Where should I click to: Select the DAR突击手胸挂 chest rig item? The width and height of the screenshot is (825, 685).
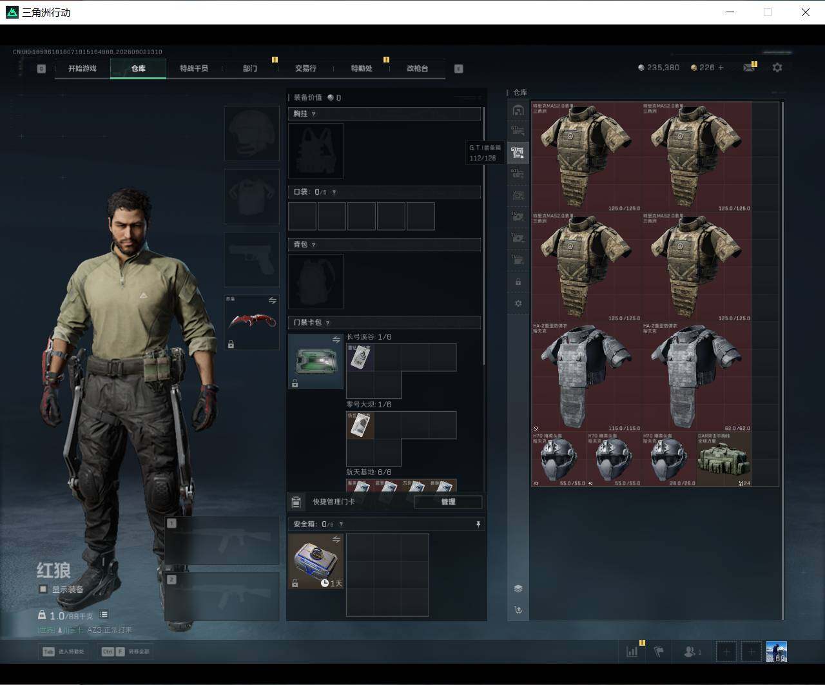click(x=724, y=459)
